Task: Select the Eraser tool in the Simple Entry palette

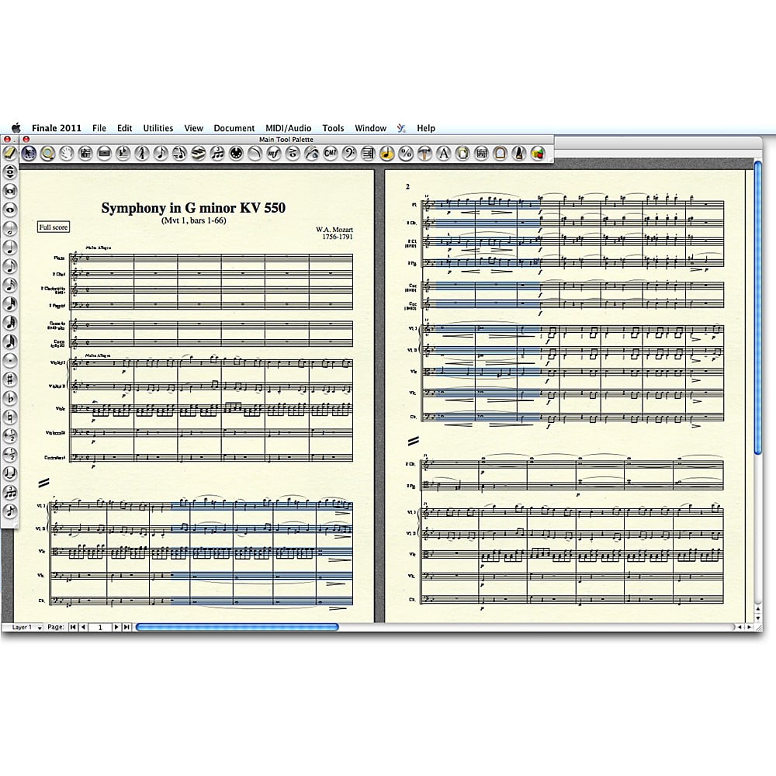Action: point(10,153)
